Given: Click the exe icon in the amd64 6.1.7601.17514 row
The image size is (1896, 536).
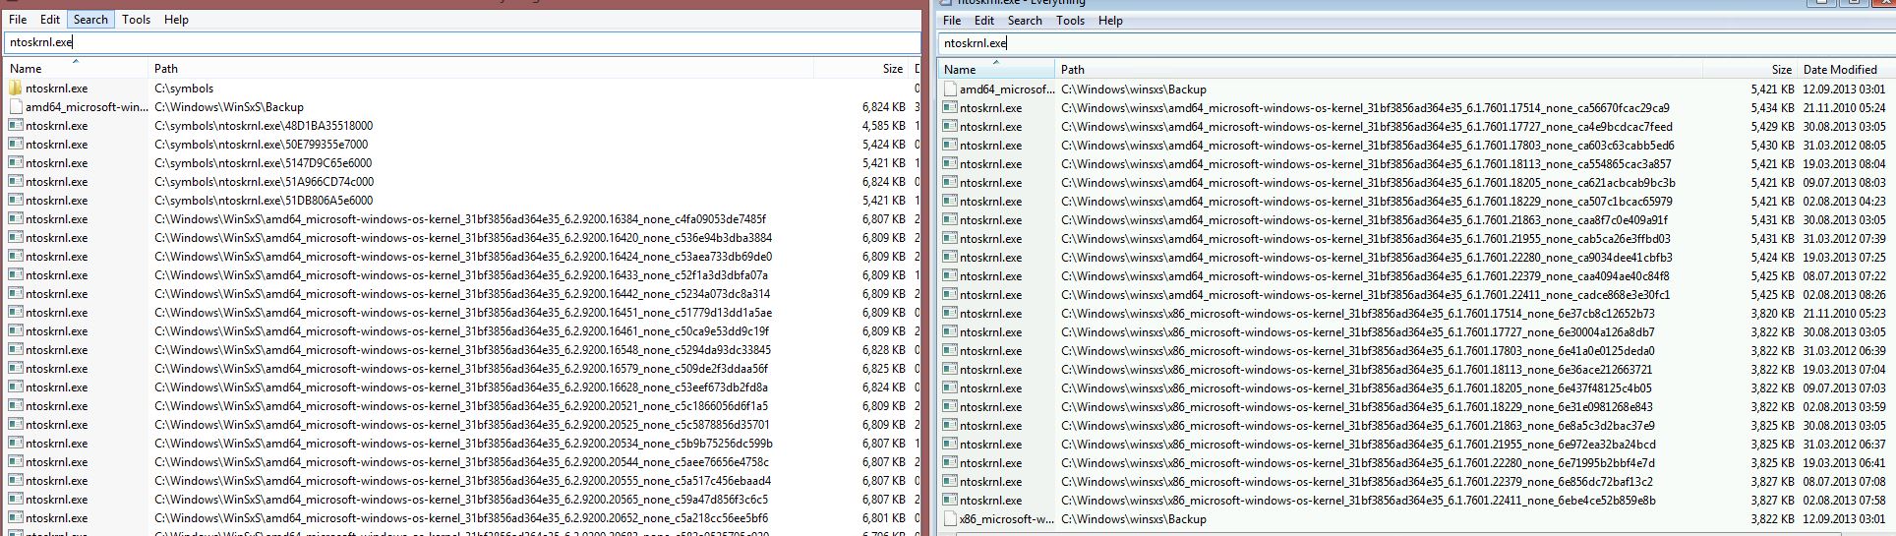Looking at the screenshot, I should pyautogui.click(x=950, y=108).
